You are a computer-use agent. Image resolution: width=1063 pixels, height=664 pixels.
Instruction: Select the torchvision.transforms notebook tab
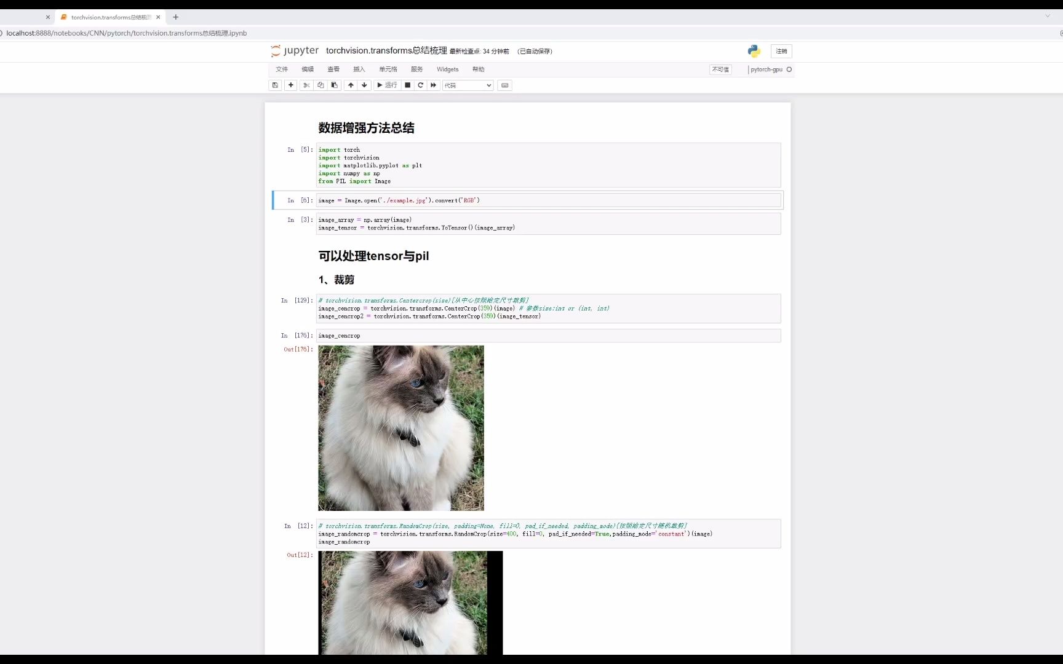click(x=110, y=17)
